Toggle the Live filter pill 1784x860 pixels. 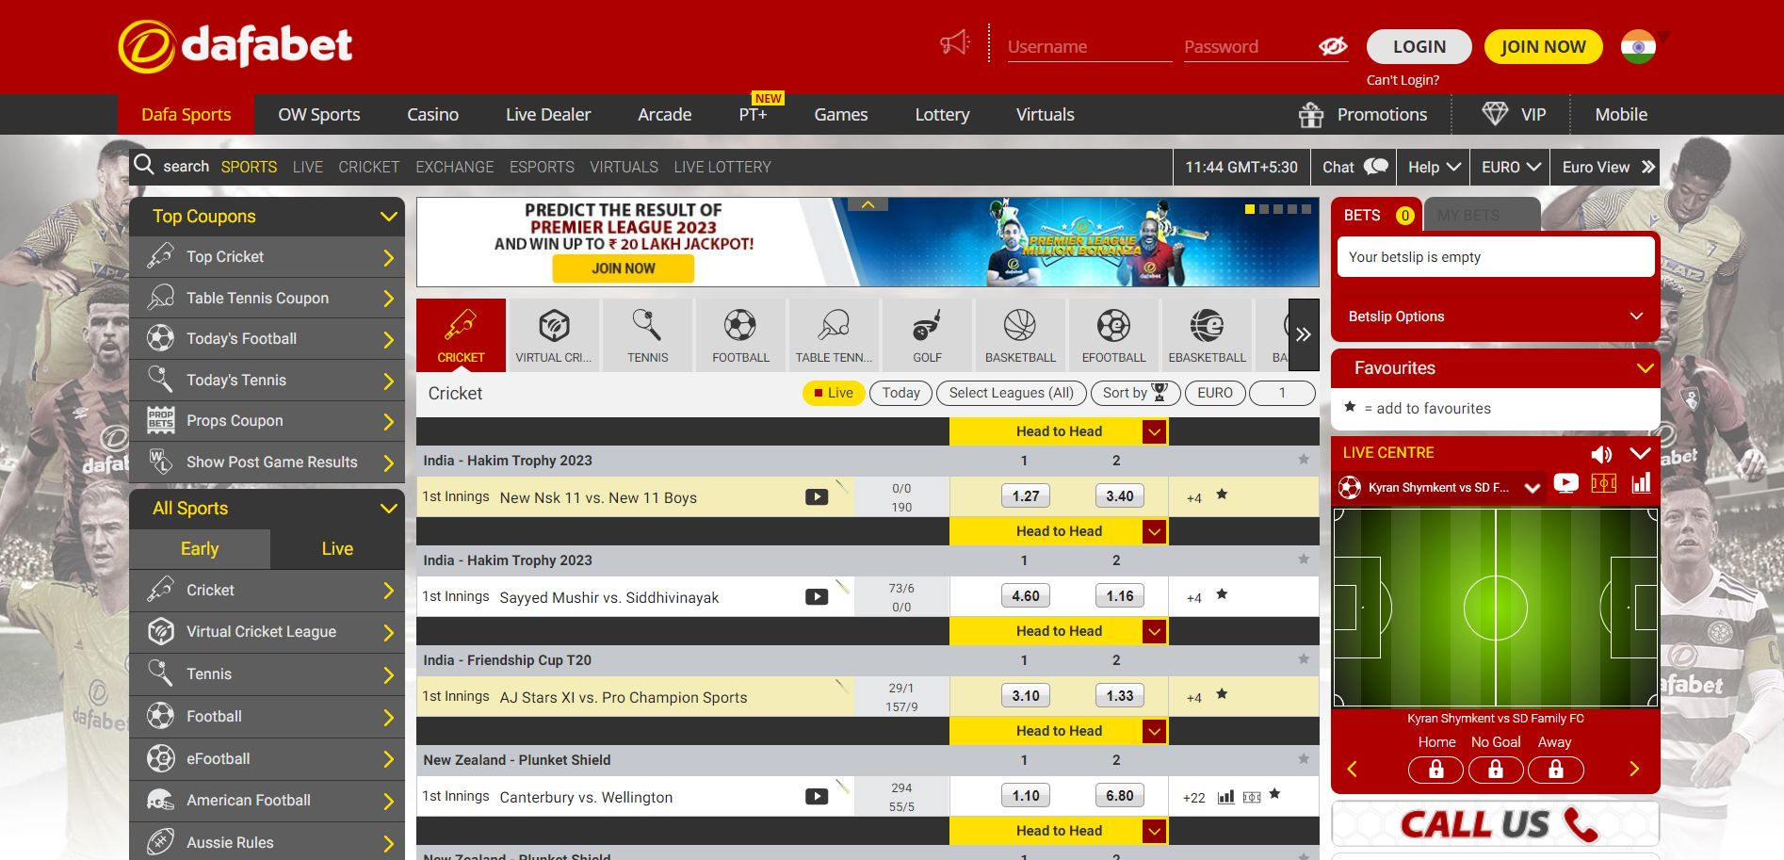click(x=834, y=393)
